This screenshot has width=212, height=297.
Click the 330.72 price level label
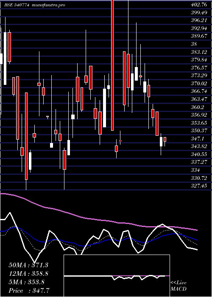[x=199, y=178]
